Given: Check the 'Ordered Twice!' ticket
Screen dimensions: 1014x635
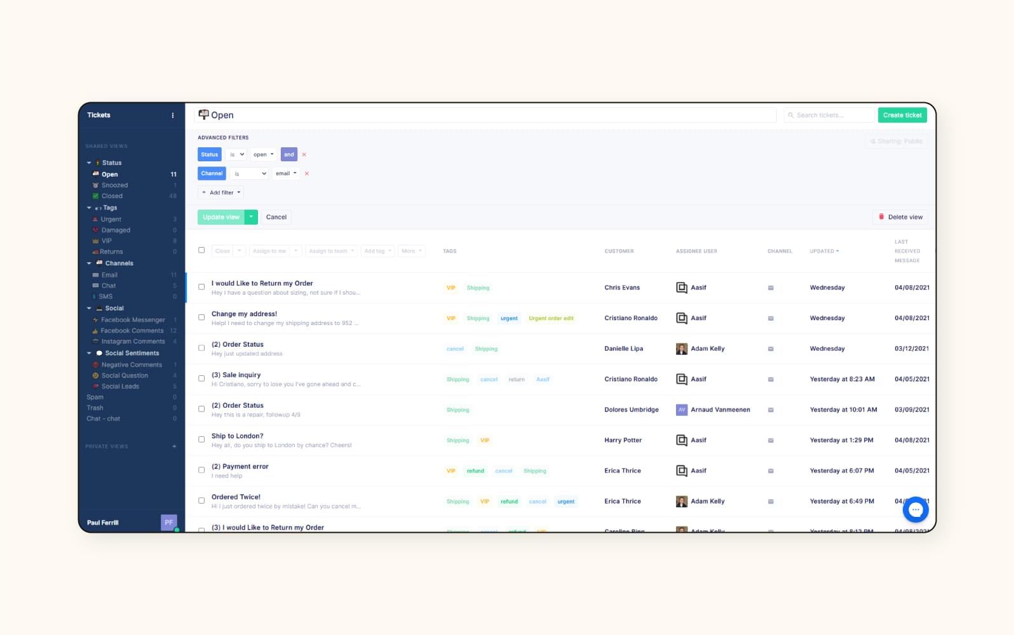Looking at the screenshot, I should point(201,500).
